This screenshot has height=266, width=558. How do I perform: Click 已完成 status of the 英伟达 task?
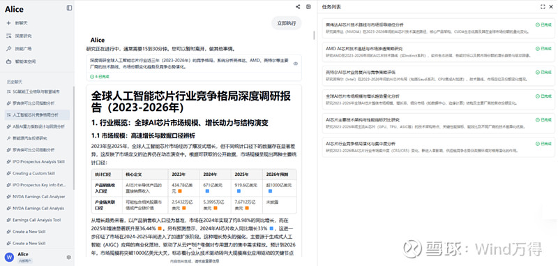coord(543,24)
